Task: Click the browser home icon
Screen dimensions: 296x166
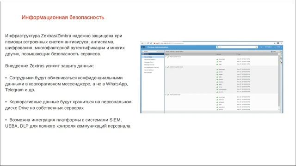Action: 151,43
